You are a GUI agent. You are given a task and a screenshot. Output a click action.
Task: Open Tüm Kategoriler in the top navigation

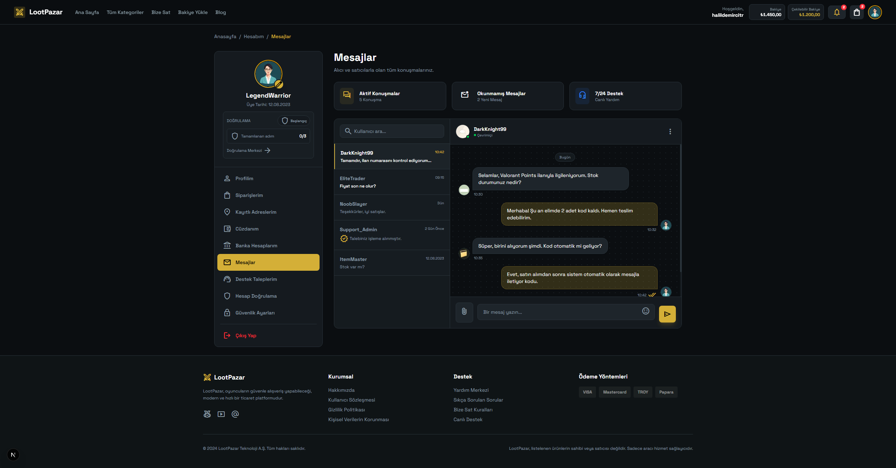125,13
